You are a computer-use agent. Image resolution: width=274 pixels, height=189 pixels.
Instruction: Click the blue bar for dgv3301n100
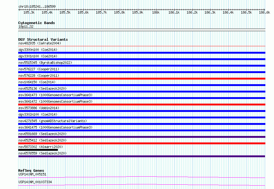point(142,59)
